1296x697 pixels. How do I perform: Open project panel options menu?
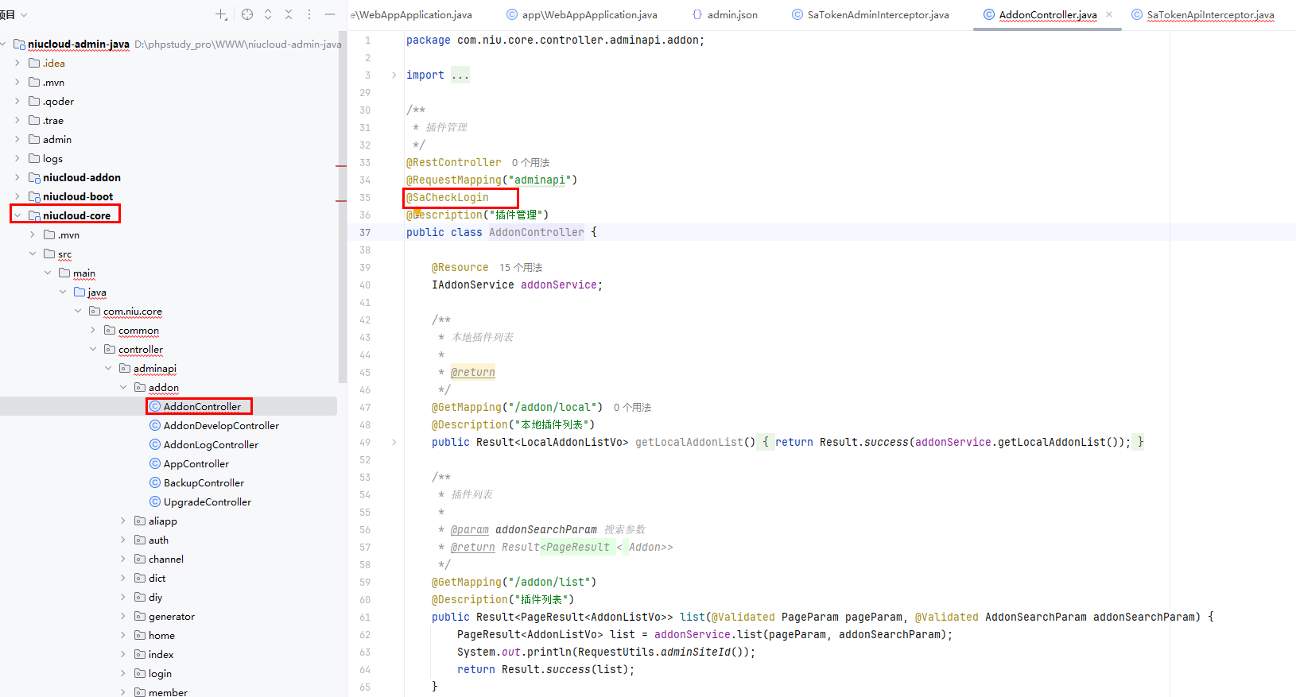[x=309, y=14]
